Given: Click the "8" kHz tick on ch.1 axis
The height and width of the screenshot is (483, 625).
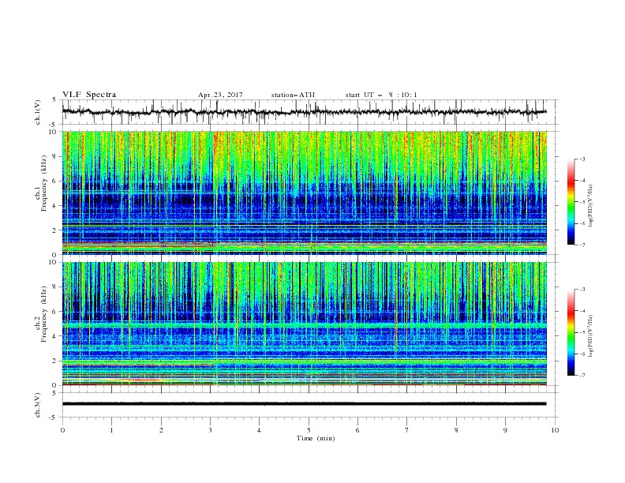Looking at the screenshot, I should [55, 156].
